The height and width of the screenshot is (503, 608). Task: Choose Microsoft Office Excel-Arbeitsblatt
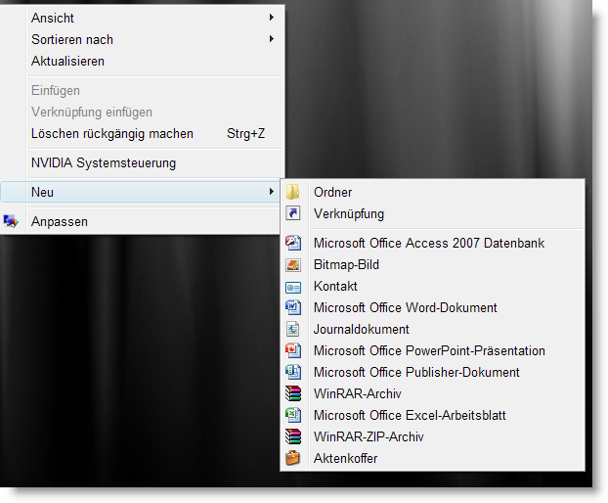pyautogui.click(x=432, y=415)
